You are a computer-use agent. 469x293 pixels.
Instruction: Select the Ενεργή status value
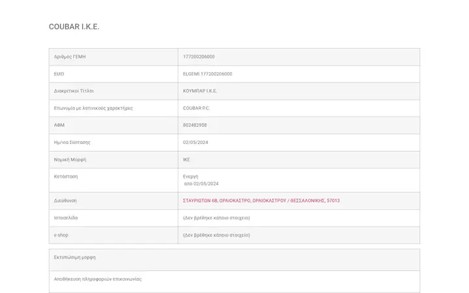pyautogui.click(x=190, y=176)
